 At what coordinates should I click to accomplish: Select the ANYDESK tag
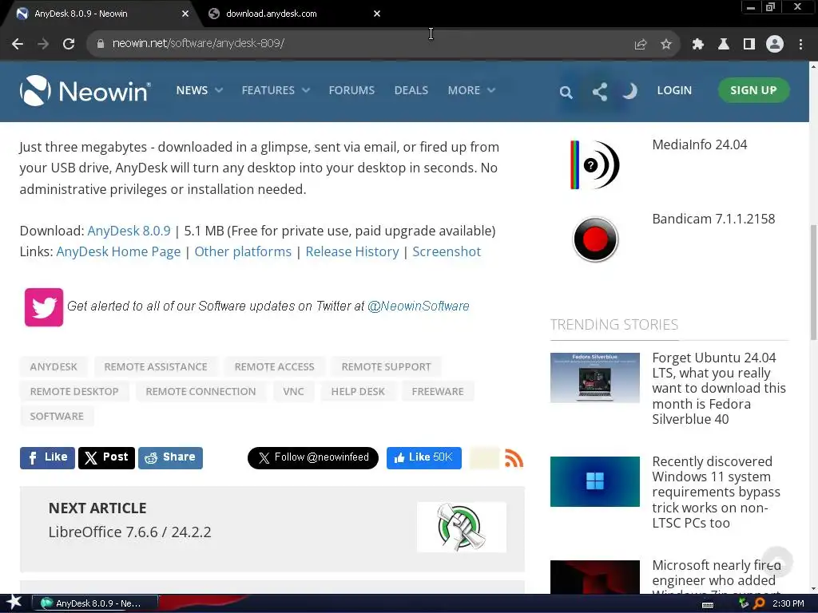click(x=54, y=367)
